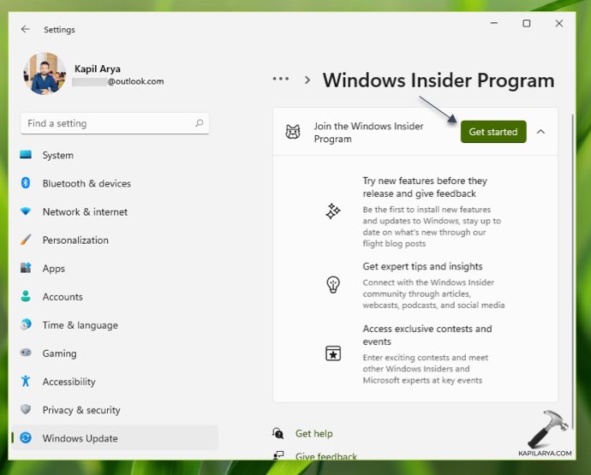This screenshot has height=475, width=591.
Task: Select Accessibility label in sidebar
Action: [69, 382]
